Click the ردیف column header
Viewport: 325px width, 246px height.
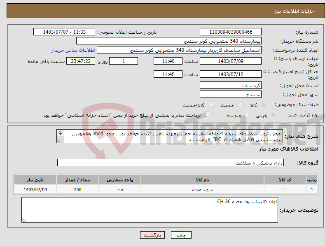click(312, 180)
